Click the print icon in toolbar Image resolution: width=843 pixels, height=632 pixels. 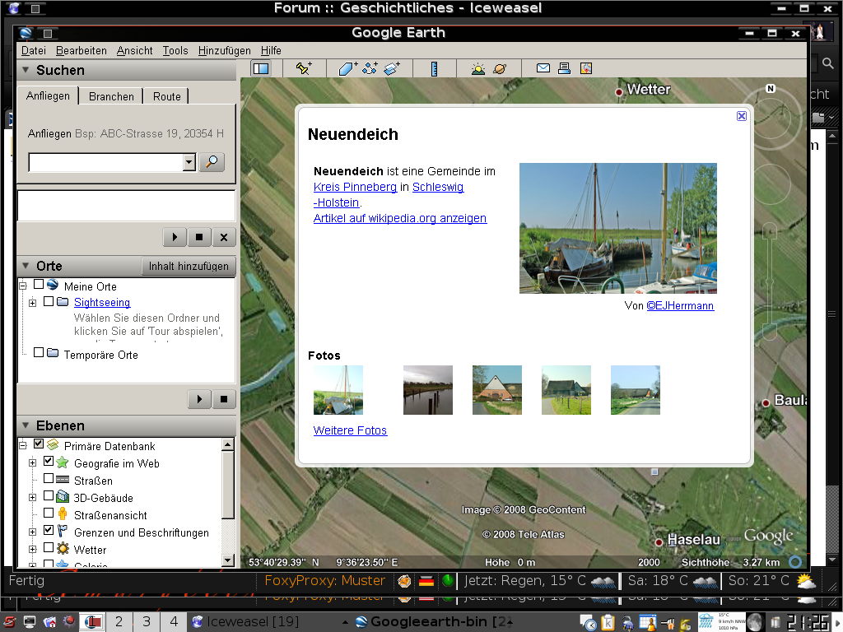click(565, 69)
